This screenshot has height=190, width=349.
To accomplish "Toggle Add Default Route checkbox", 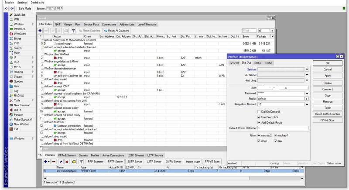I will click(259, 122).
